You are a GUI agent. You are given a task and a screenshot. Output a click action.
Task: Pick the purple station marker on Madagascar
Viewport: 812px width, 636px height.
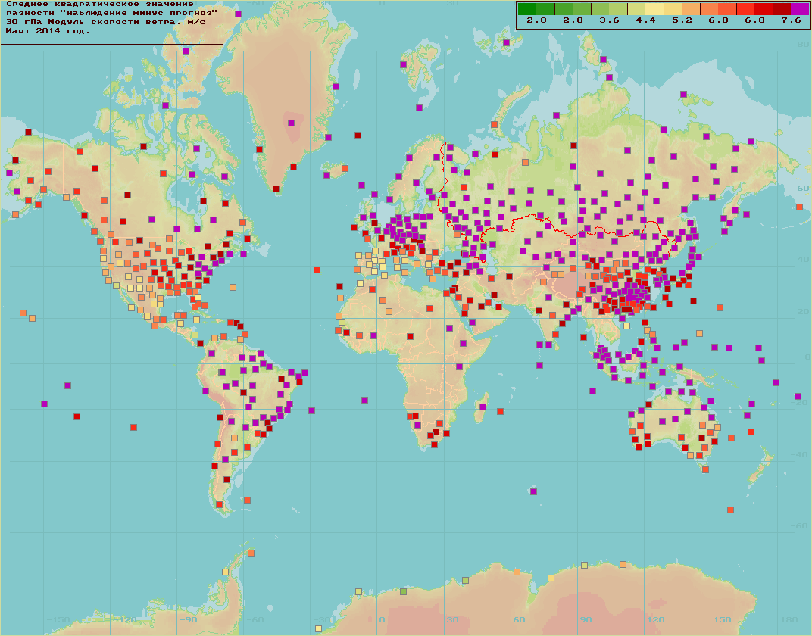(x=483, y=407)
